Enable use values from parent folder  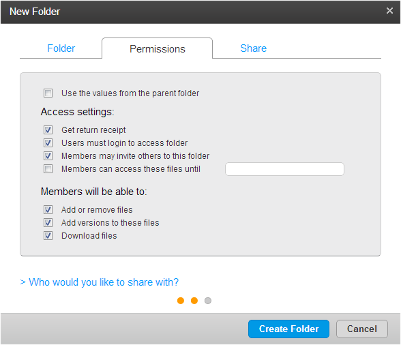[x=48, y=93]
